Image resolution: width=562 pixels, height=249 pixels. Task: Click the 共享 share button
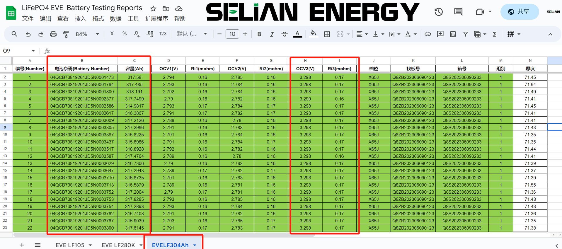click(x=519, y=12)
